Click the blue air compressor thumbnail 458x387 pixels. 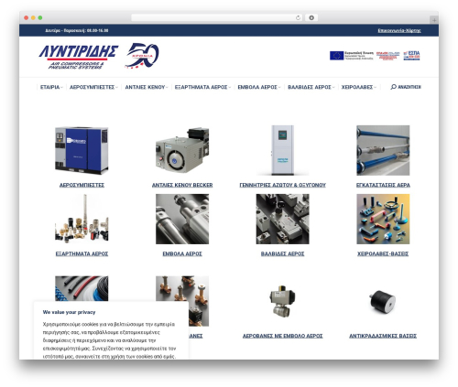point(82,150)
